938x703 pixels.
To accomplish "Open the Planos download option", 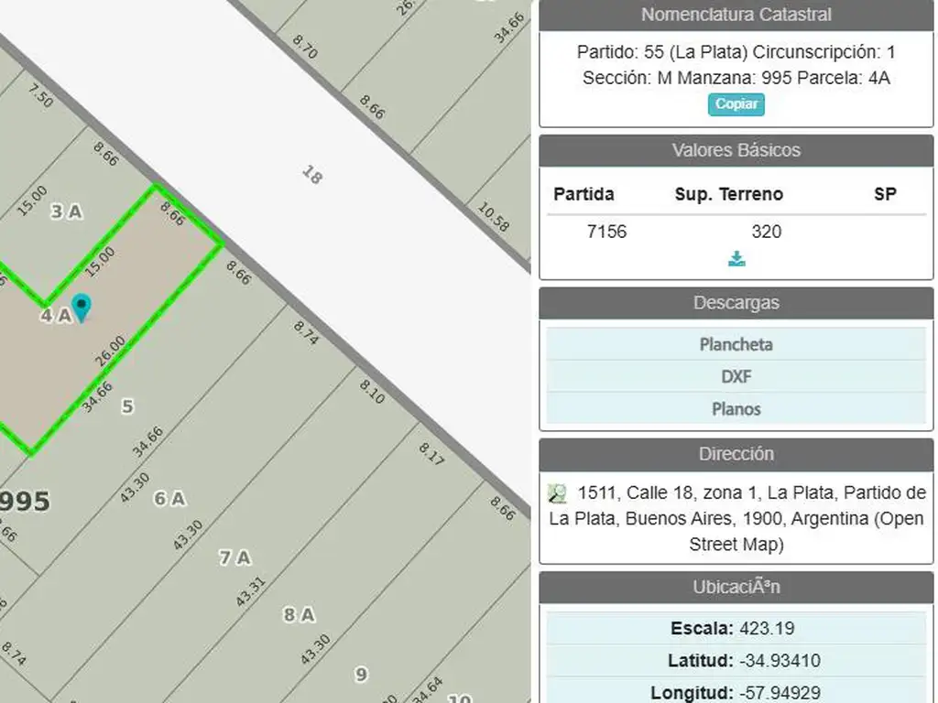I will [736, 408].
